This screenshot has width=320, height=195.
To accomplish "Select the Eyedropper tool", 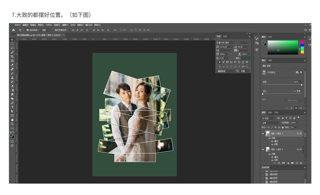I will [x=12, y=65].
